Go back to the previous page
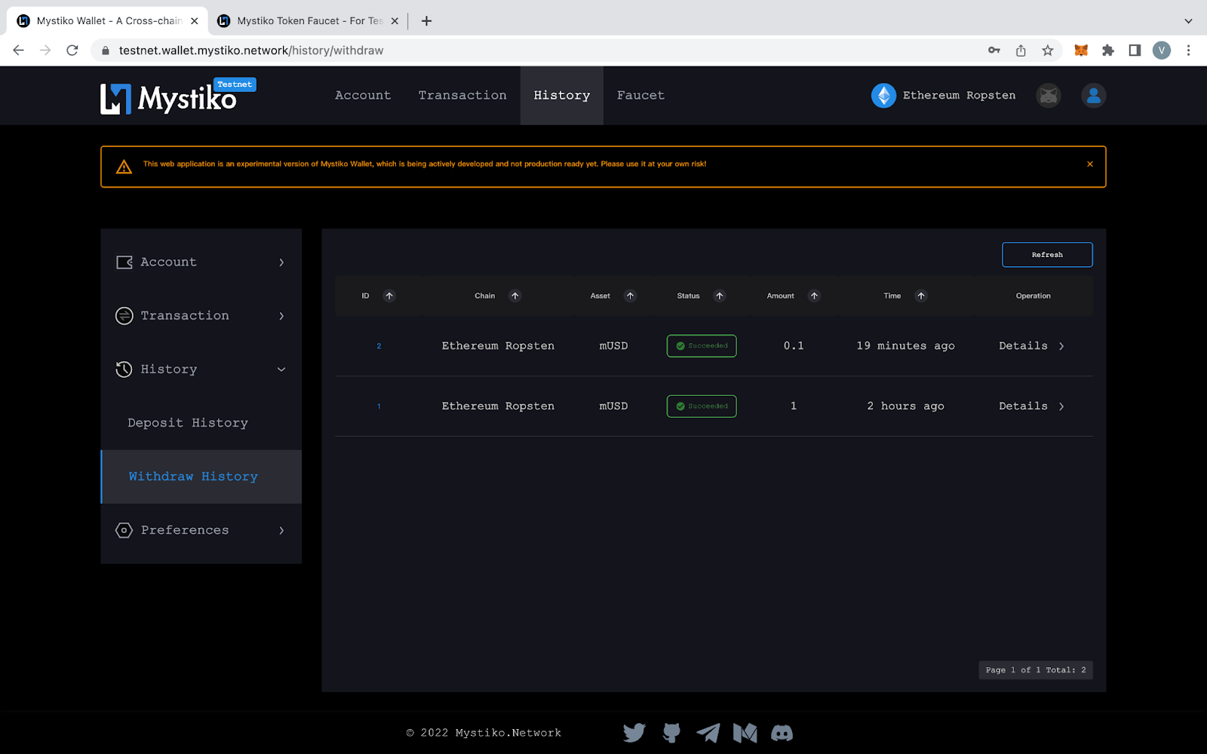 [x=19, y=51]
